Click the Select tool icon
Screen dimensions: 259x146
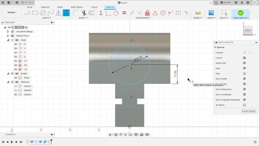point(224,13)
